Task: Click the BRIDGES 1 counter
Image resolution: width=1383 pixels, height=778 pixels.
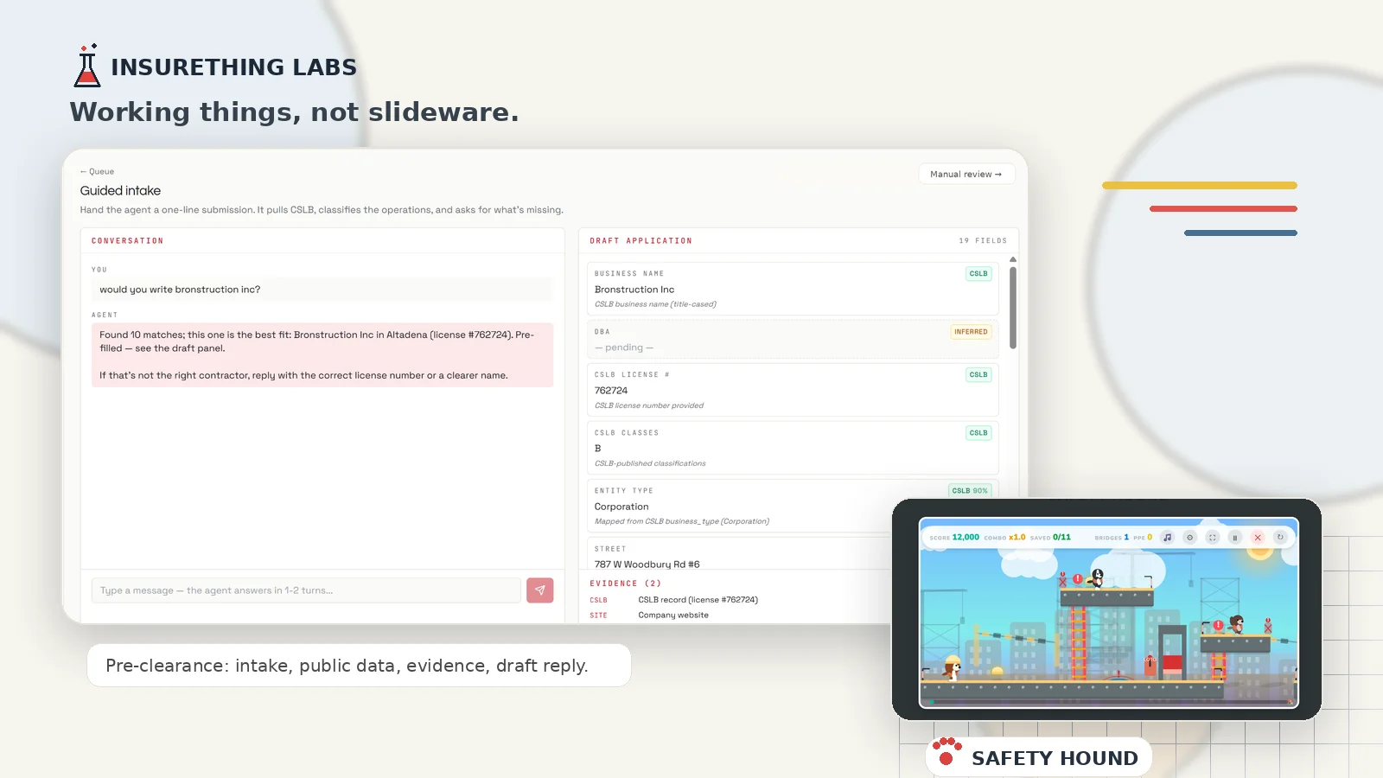Action: point(1112,537)
